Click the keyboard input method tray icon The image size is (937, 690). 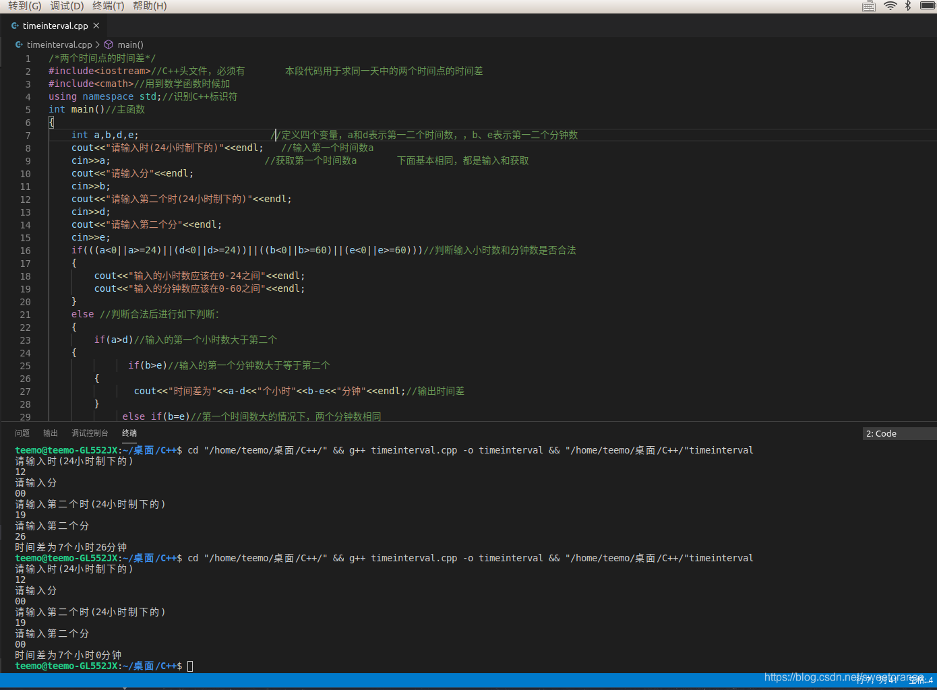pos(869,6)
